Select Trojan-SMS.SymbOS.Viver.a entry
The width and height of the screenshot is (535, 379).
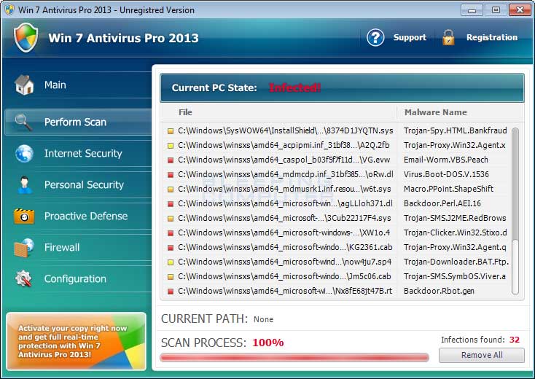455,276
